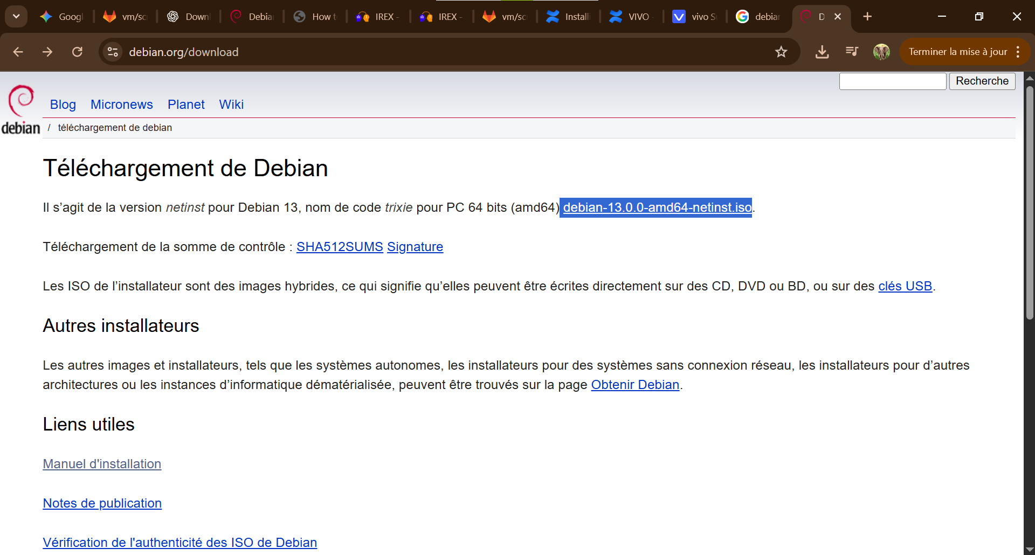
Task: Minimize the browser window
Action: 942,17
